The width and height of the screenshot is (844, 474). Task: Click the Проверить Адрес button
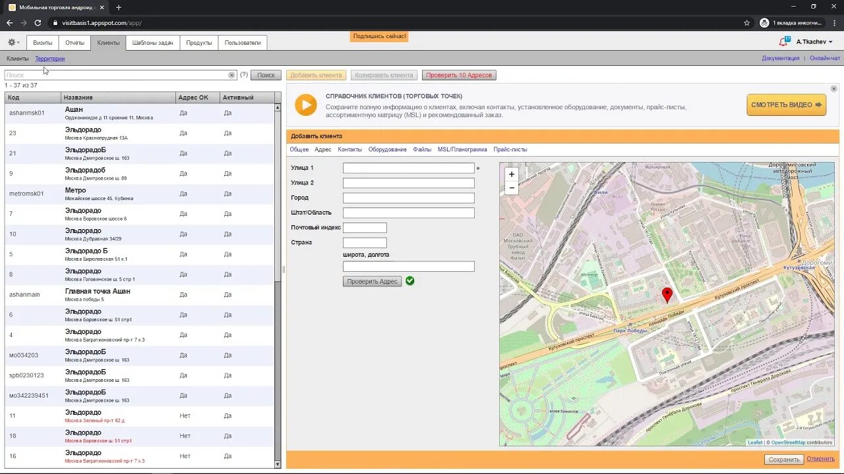(372, 281)
